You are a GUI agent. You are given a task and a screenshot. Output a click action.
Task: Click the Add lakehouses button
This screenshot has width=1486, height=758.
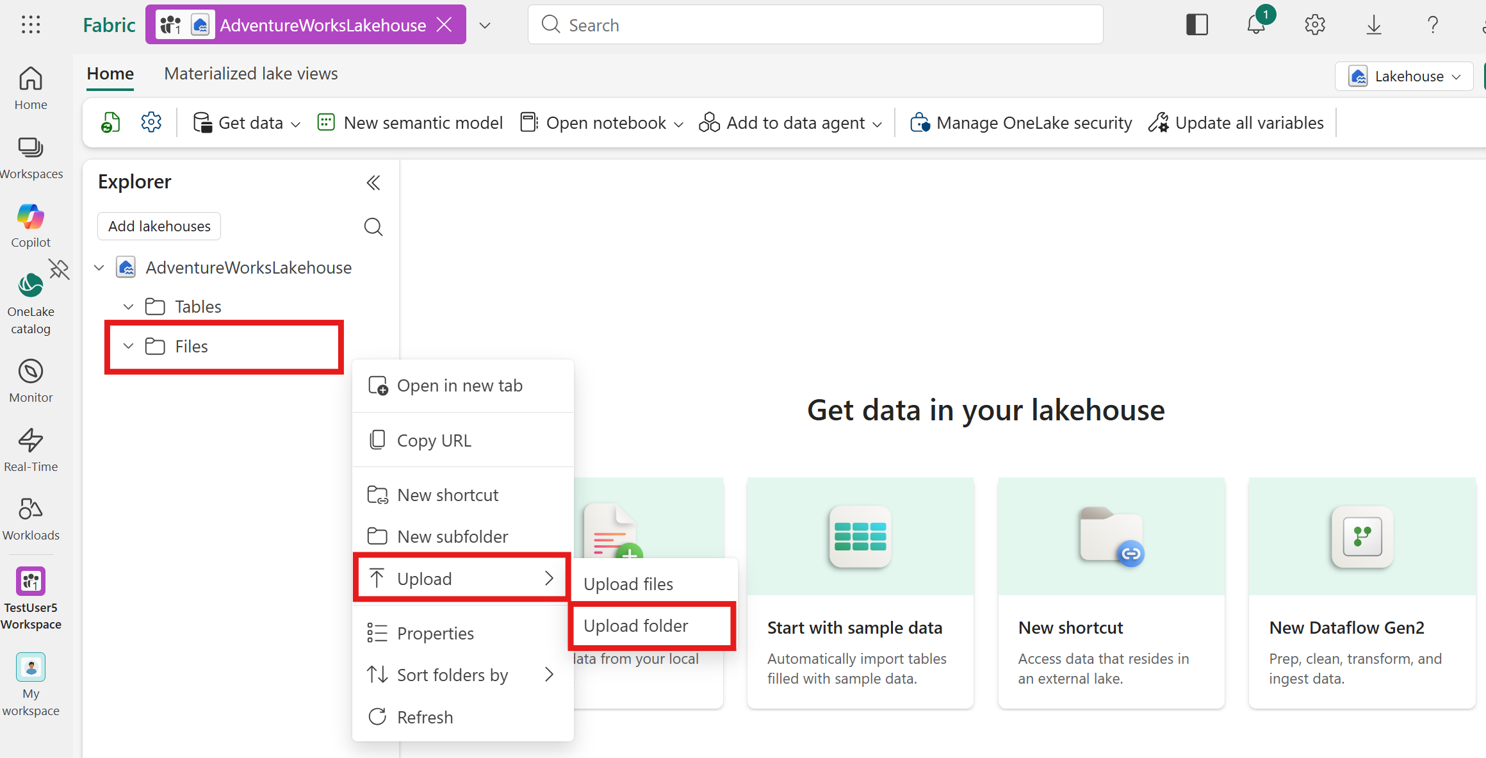[159, 226]
